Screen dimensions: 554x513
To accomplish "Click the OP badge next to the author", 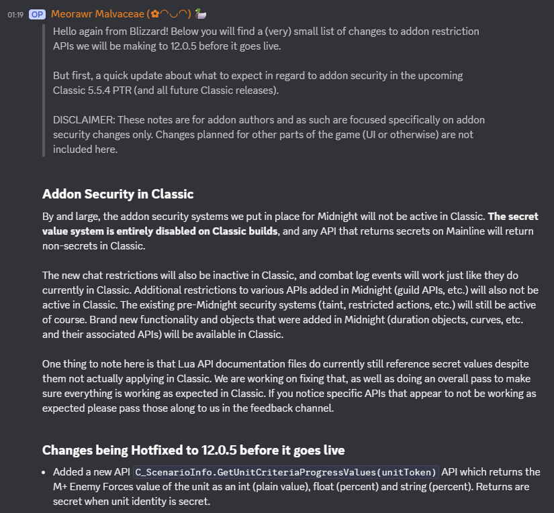I will tap(37, 14).
